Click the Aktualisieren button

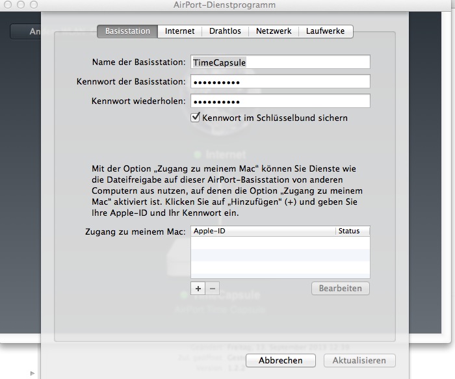point(359,360)
